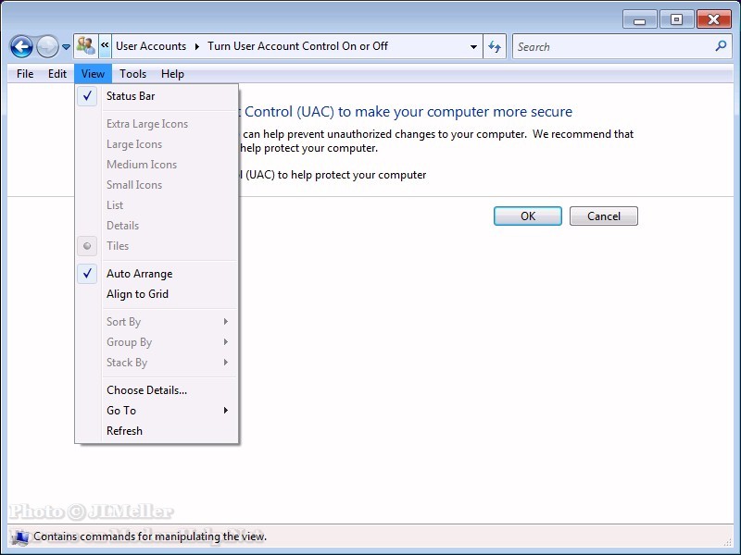The image size is (741, 555).
Task: Click the window resize grip
Action: 728,542
